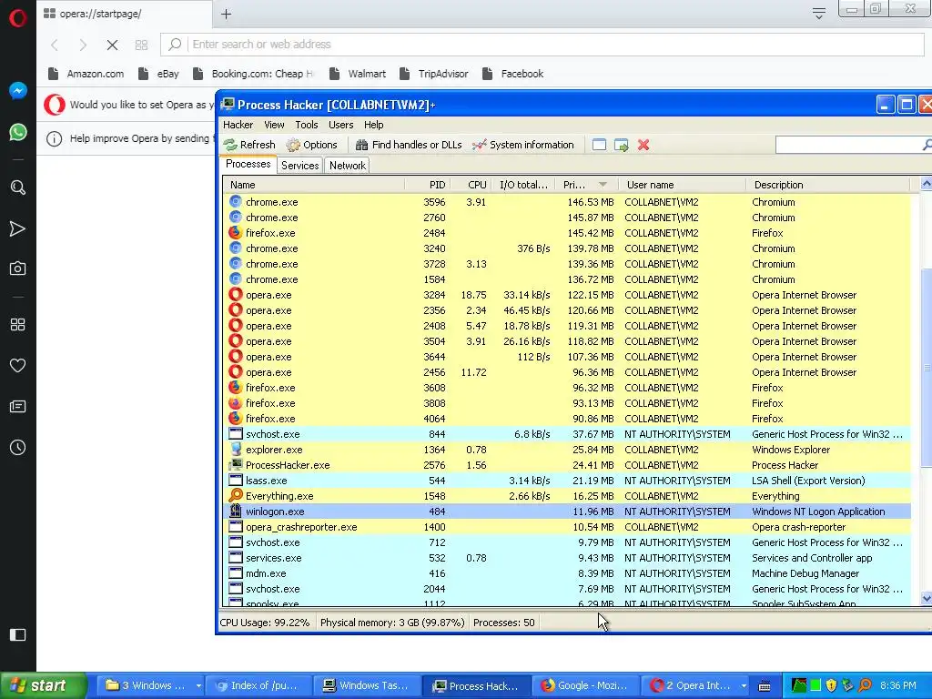Select chrome.exe with PID 3596

pos(567,202)
